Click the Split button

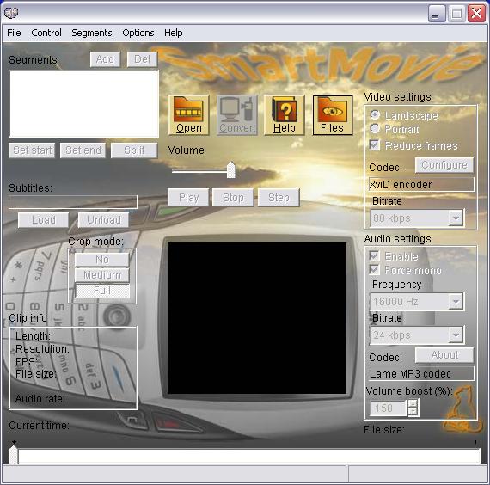134,150
